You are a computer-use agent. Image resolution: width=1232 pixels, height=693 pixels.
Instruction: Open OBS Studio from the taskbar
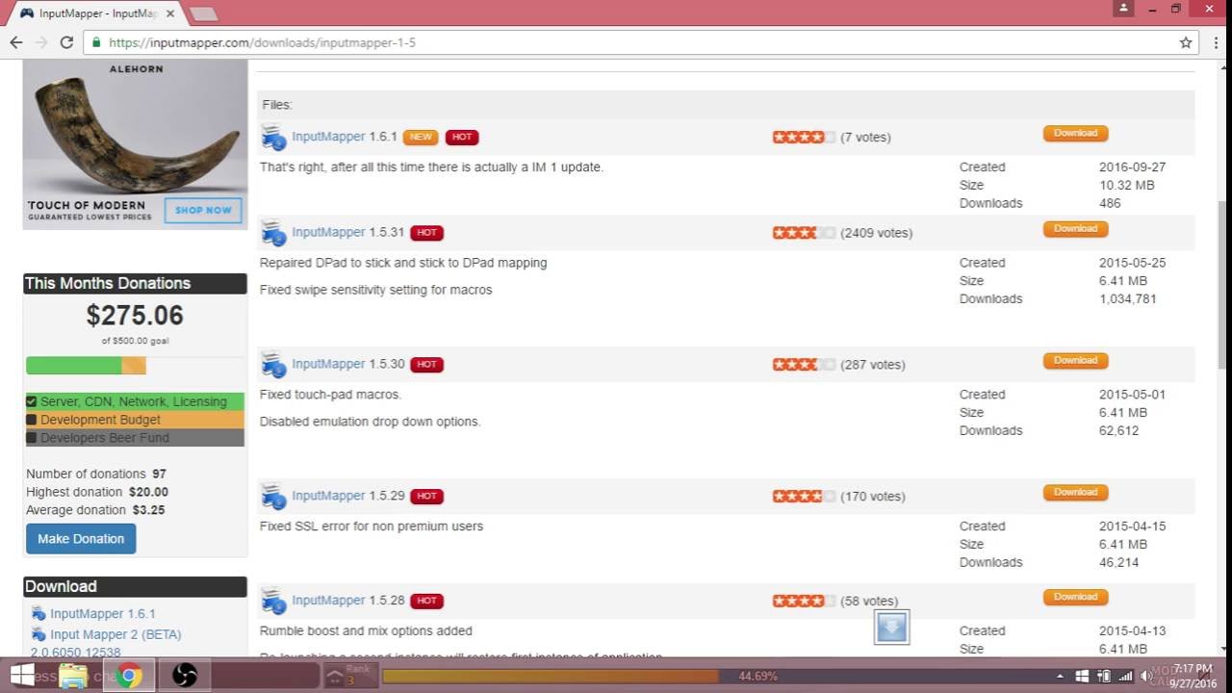[185, 676]
